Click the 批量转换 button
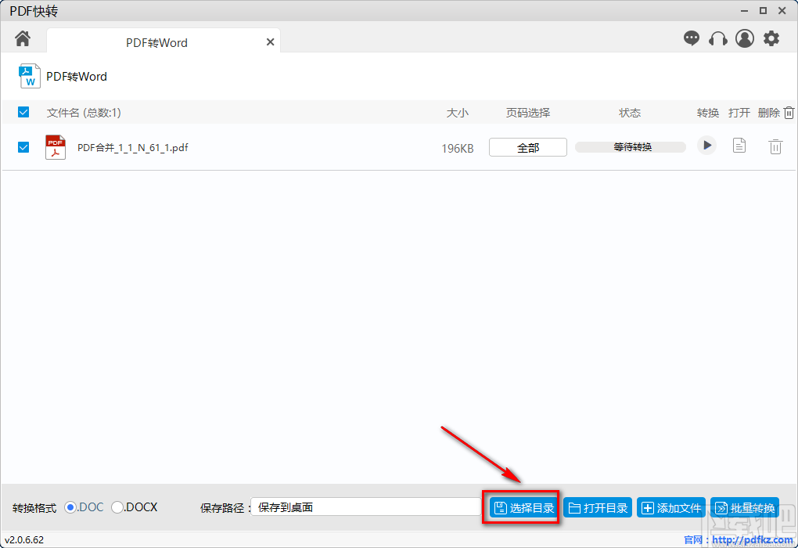 point(745,508)
